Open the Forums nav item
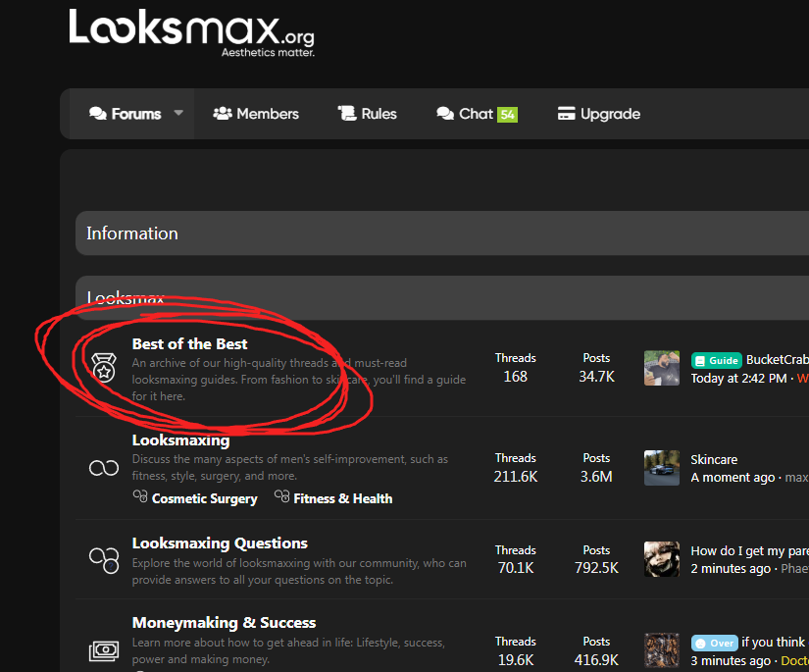 [x=135, y=114]
